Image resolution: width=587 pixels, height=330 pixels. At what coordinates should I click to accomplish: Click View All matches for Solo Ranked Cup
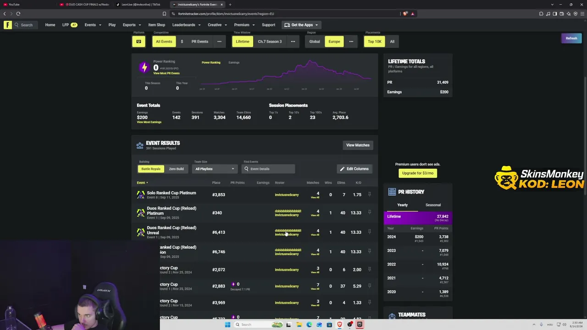point(315,198)
